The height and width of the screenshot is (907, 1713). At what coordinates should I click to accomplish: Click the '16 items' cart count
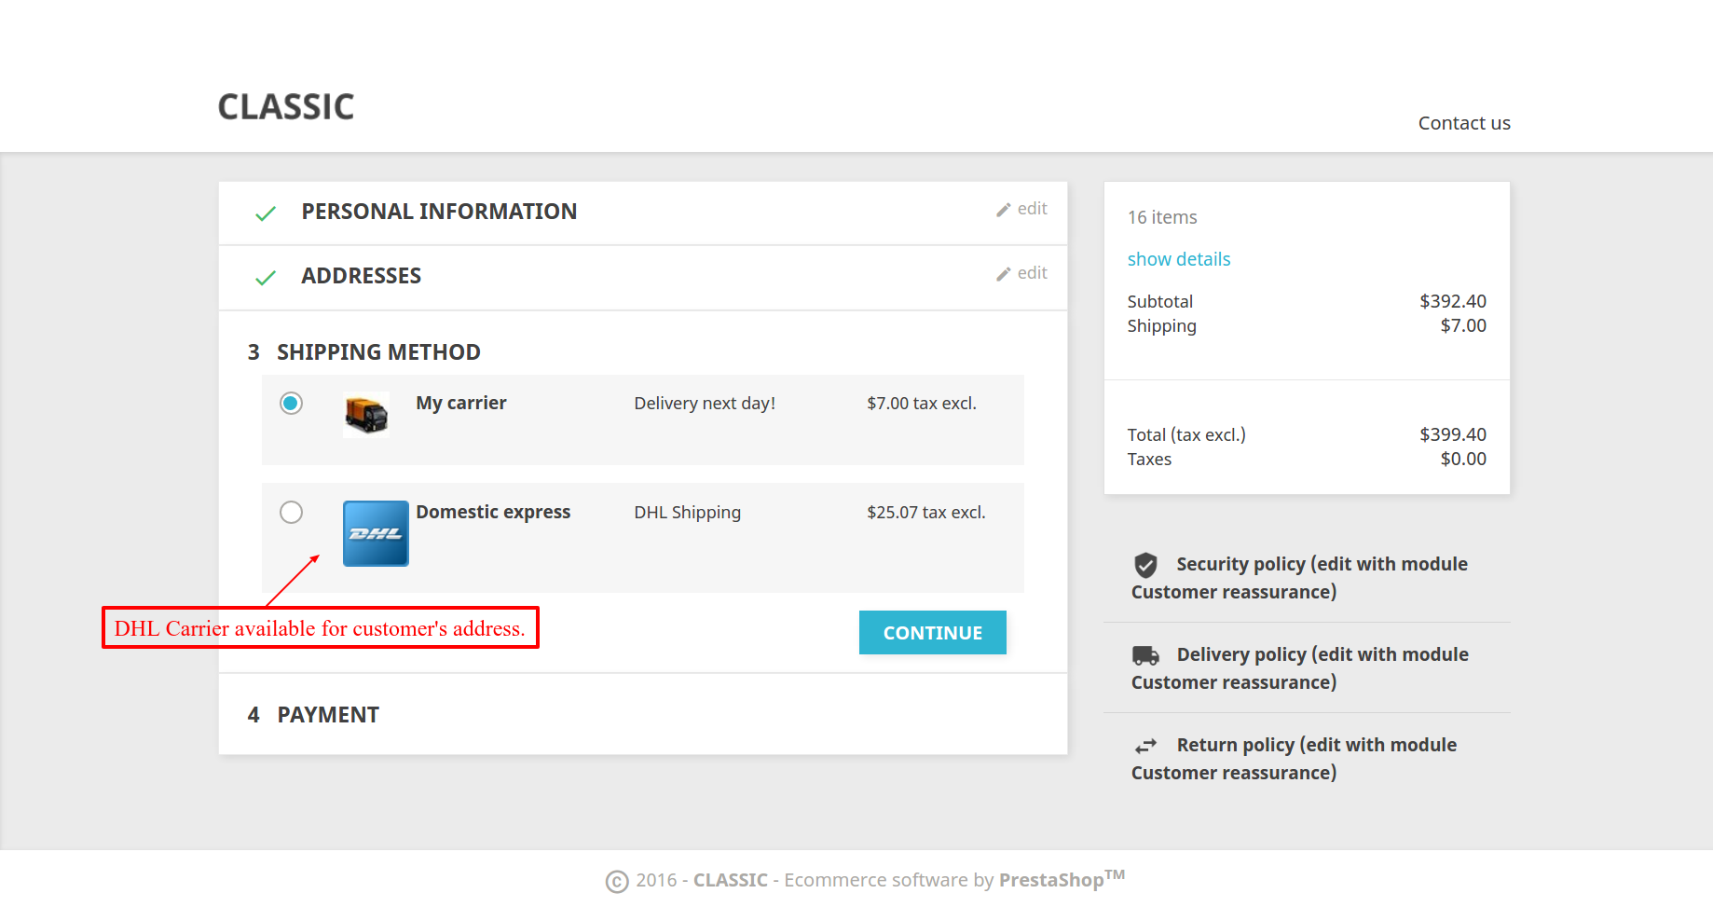[x=1162, y=217]
